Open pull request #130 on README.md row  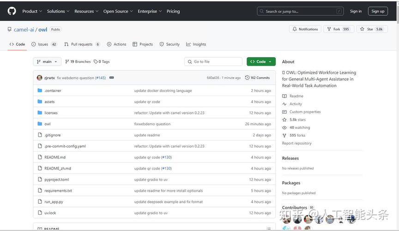(167, 157)
